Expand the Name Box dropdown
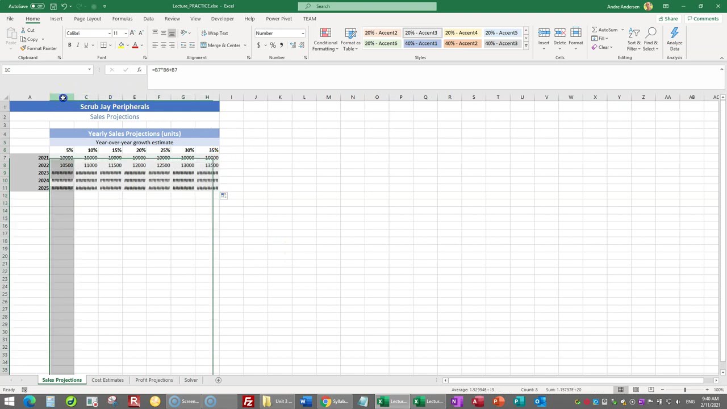 click(89, 70)
